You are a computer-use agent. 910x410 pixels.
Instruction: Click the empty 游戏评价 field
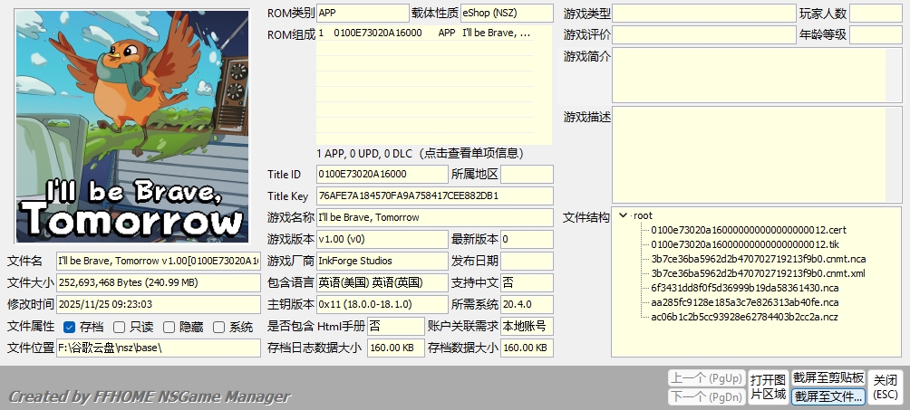click(x=704, y=34)
